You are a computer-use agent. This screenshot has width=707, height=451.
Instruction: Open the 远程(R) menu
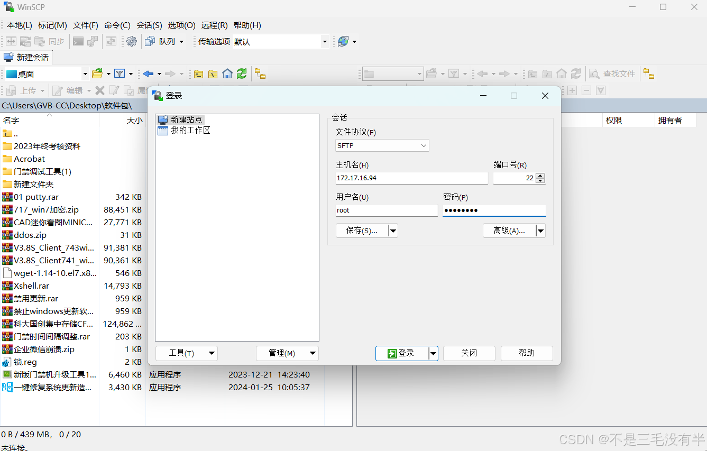pyautogui.click(x=214, y=25)
